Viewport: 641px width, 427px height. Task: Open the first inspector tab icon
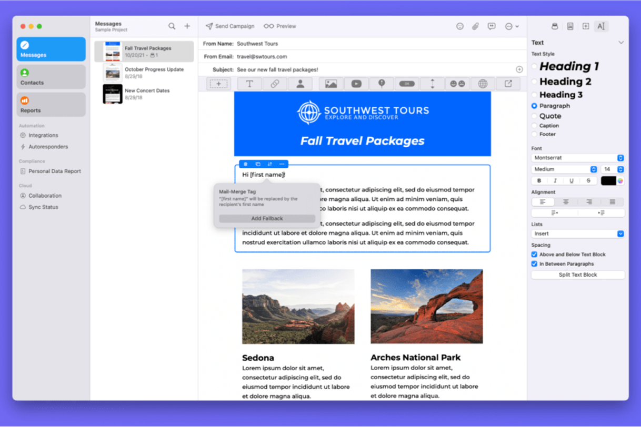554,26
